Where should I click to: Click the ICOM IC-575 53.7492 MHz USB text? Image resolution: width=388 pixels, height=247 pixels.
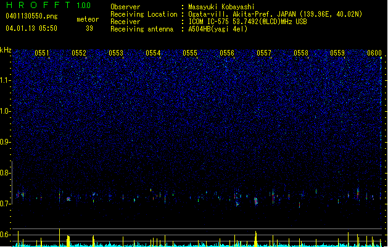pos(247,22)
